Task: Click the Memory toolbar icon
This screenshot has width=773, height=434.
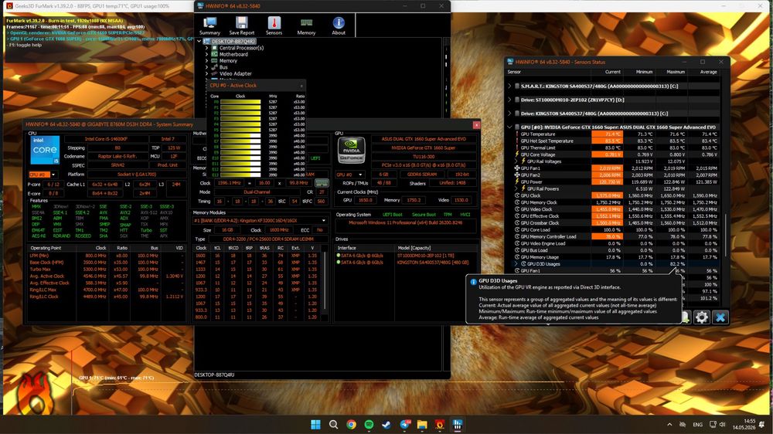Action: (x=306, y=25)
